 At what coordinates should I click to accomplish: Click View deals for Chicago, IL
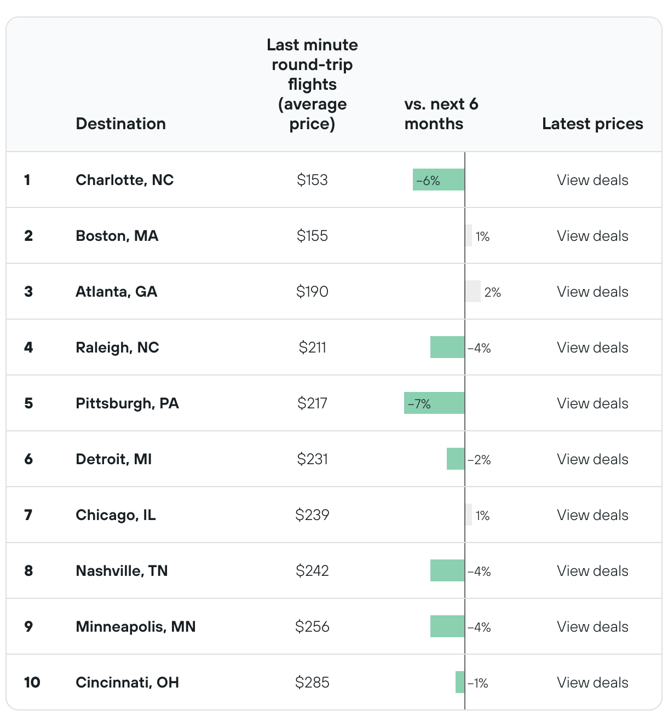[x=592, y=515]
